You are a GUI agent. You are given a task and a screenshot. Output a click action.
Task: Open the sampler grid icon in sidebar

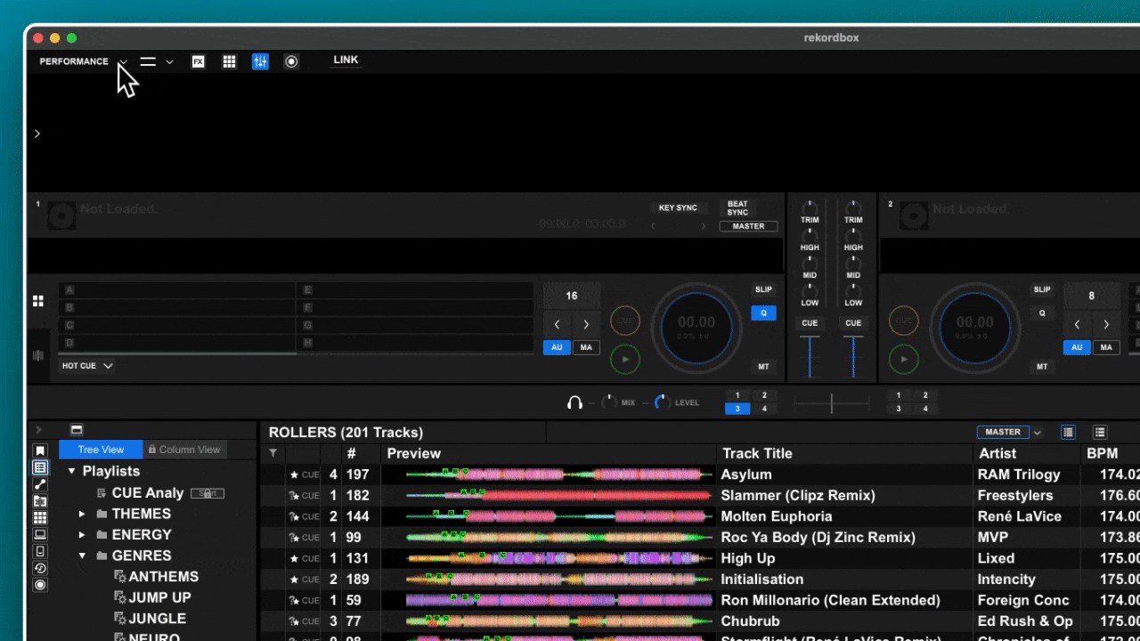pos(40,518)
